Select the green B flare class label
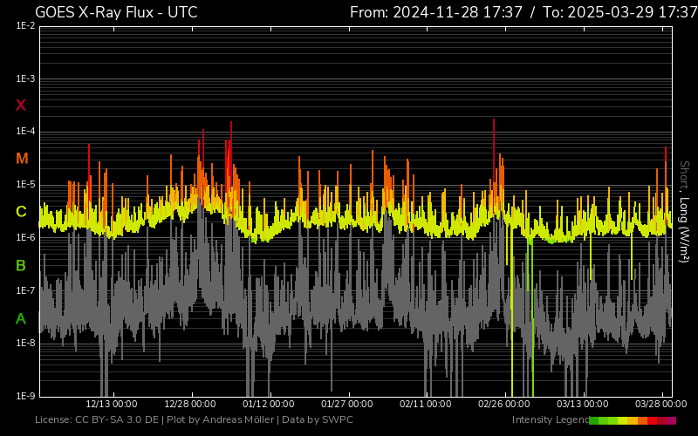 [x=21, y=265]
